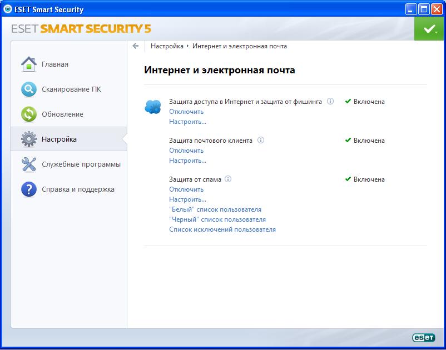Click the Защита от спама label
The width and height of the screenshot is (446, 350).
pos(195,179)
